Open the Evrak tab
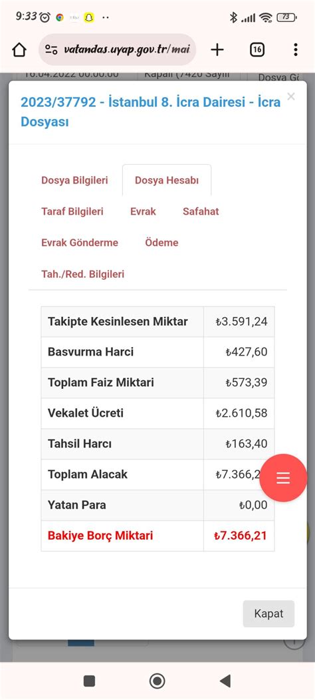 [x=144, y=211]
